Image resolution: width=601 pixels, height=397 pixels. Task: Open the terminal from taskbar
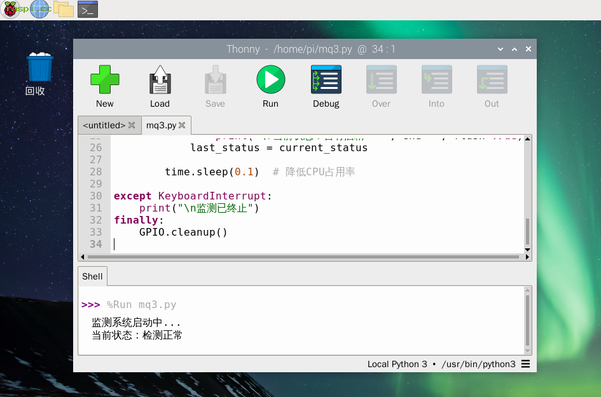click(x=88, y=9)
